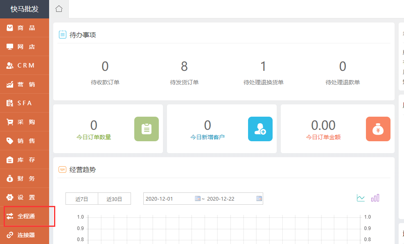
Task: Open the 连接器 sidebar item
Action: click(x=25, y=235)
